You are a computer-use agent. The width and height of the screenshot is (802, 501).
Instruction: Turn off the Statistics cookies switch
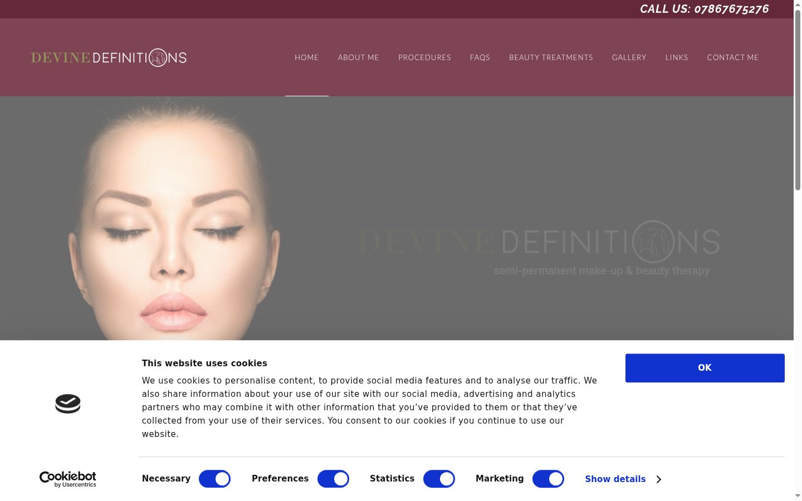click(x=439, y=479)
